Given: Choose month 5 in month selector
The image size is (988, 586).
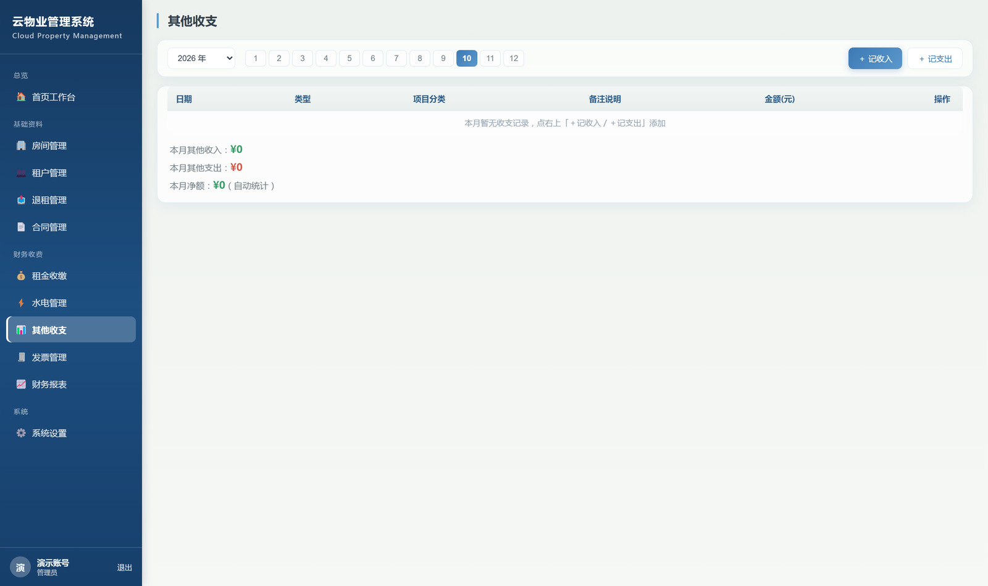Looking at the screenshot, I should 350,58.
